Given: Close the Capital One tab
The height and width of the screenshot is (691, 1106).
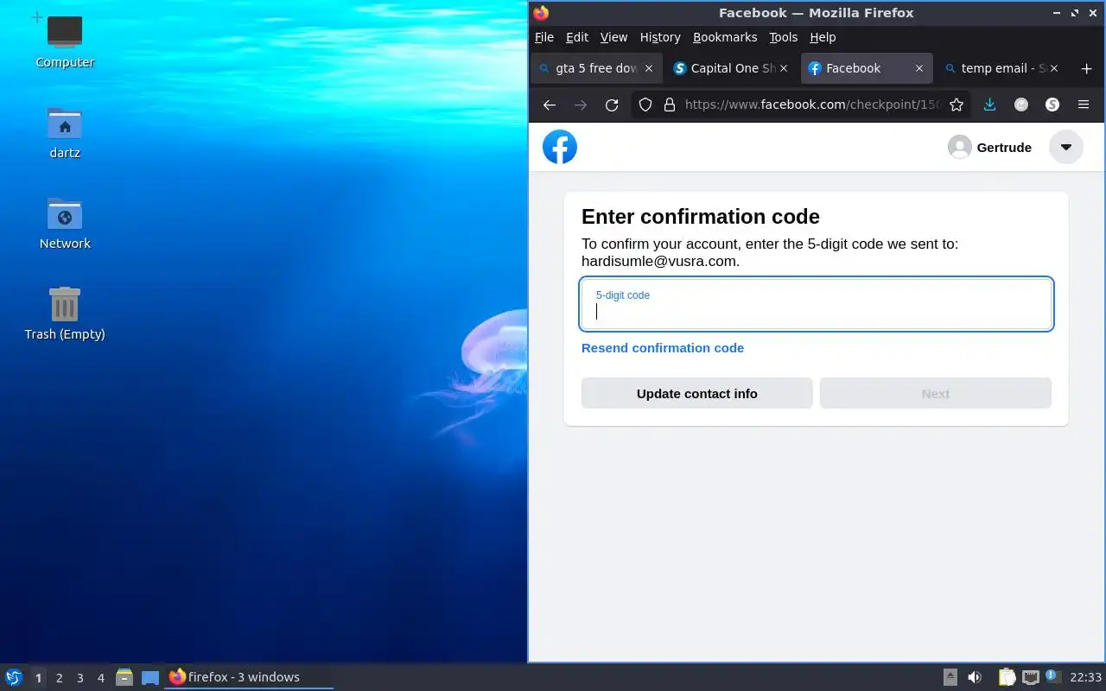Looking at the screenshot, I should point(785,68).
